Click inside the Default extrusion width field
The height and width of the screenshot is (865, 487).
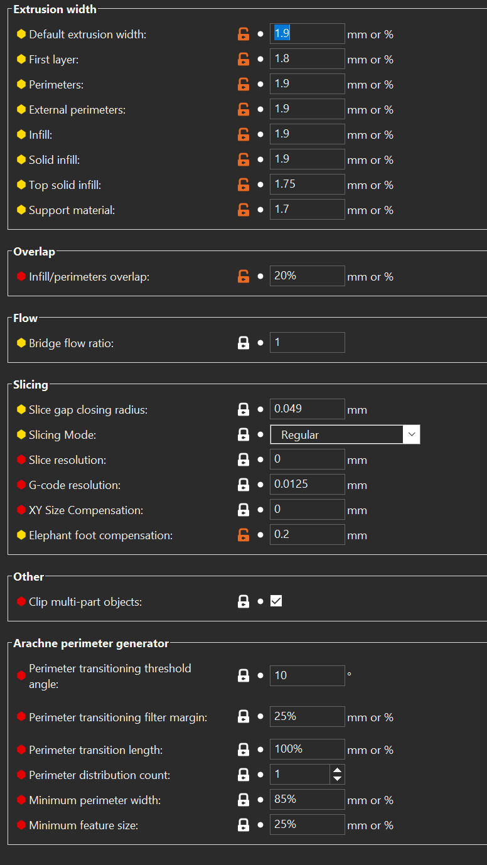pyautogui.click(x=307, y=33)
